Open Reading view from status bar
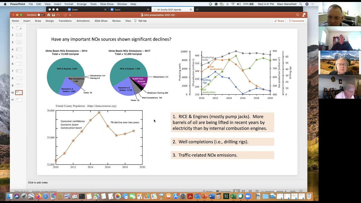The width and height of the screenshot is (361, 203). pos(250,191)
